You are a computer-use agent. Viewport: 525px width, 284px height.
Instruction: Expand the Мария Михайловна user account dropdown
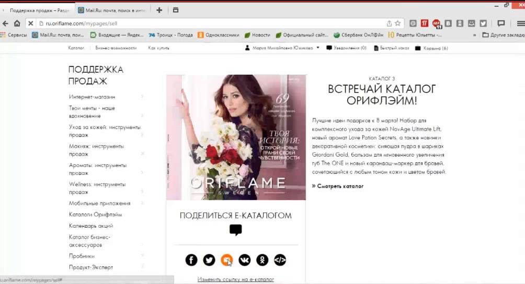[282, 48]
